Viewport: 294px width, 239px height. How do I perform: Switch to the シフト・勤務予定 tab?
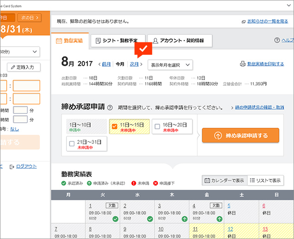pyautogui.click(x=118, y=41)
